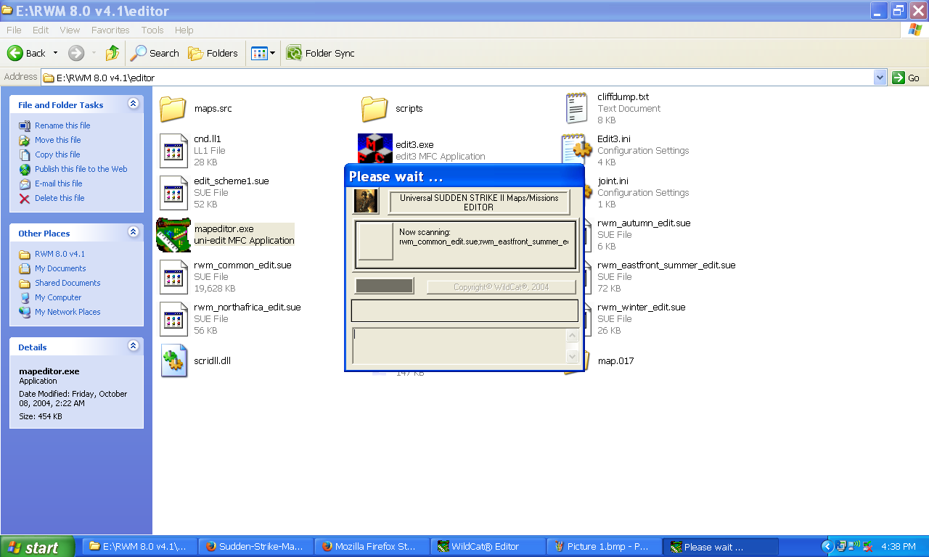Click map.017 file name
This screenshot has height=557, width=929.
pyautogui.click(x=615, y=361)
